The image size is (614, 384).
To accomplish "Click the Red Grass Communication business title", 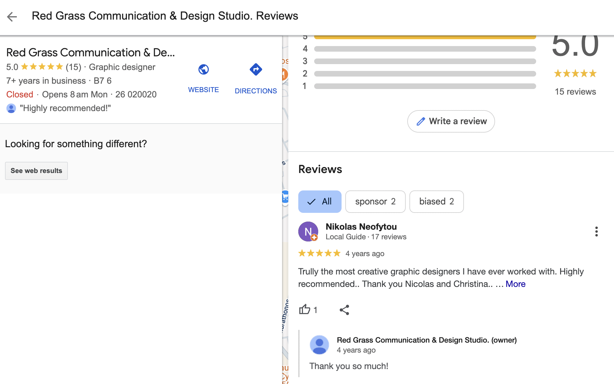I will click(90, 53).
